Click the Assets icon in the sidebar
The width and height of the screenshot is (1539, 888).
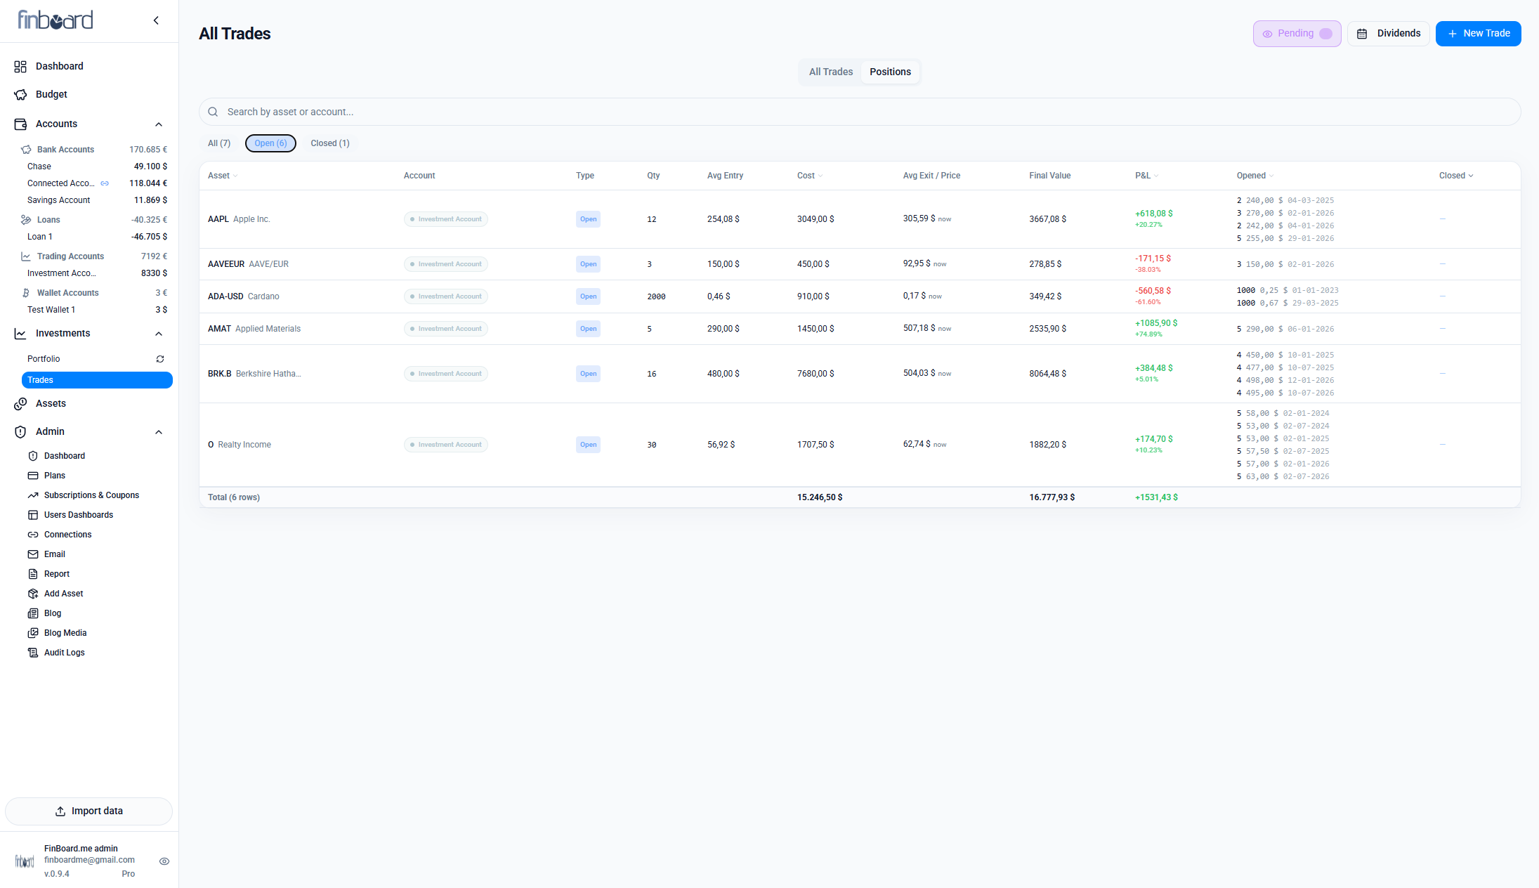(20, 403)
